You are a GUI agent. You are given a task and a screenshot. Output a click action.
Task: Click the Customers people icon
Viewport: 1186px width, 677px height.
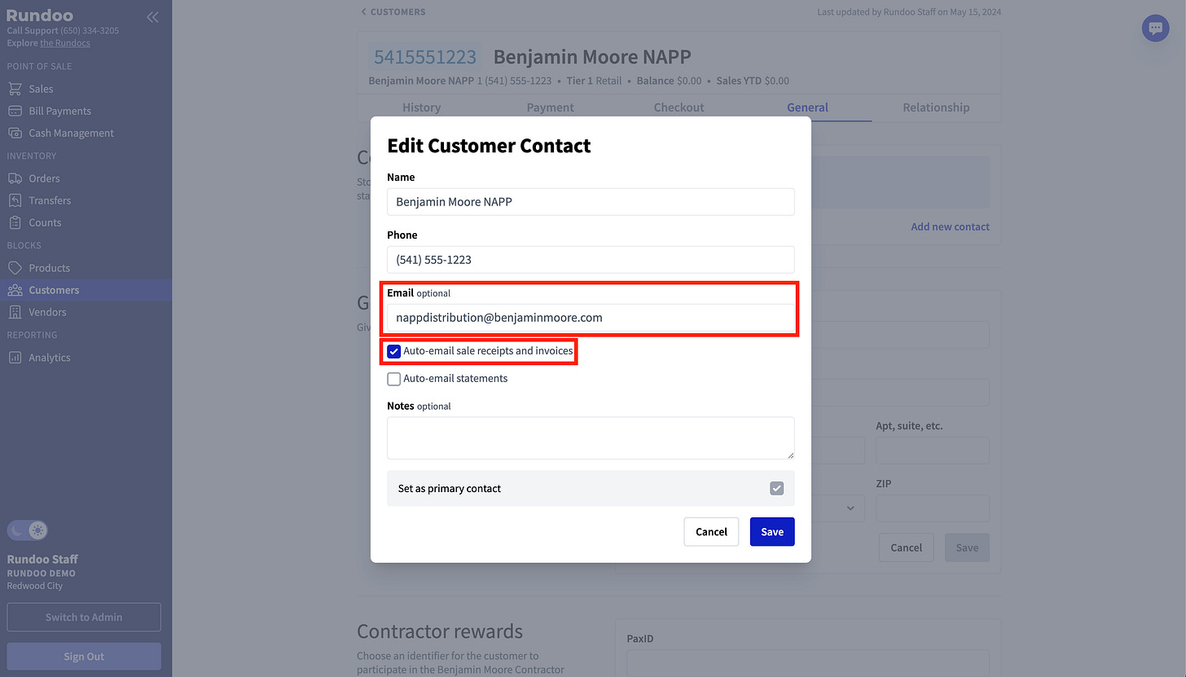coord(15,290)
